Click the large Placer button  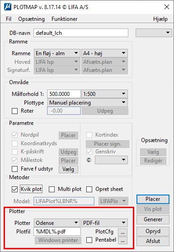[x=153, y=199]
